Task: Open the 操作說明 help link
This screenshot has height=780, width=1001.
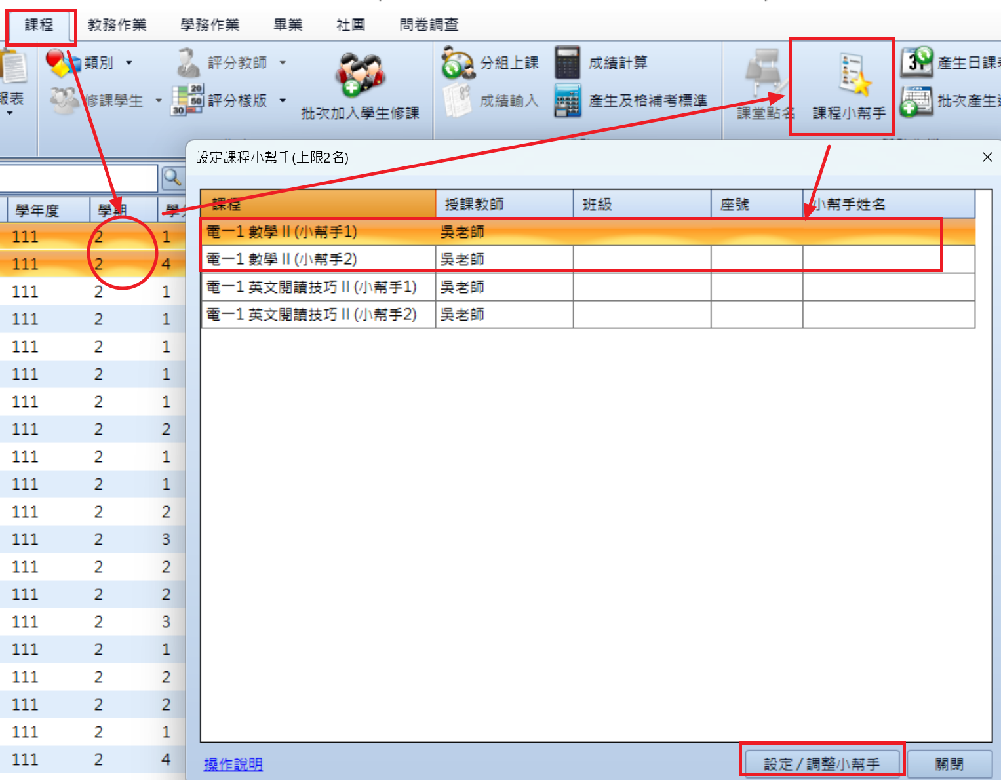Action: 233,764
